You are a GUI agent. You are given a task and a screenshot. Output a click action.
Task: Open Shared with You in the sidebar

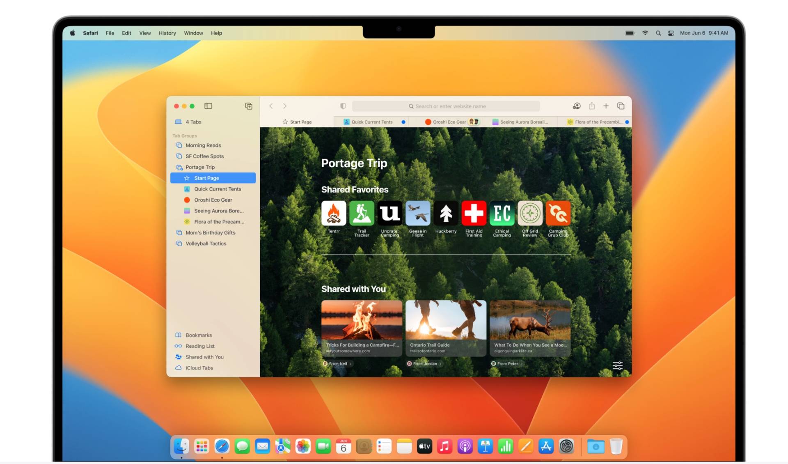213,357
